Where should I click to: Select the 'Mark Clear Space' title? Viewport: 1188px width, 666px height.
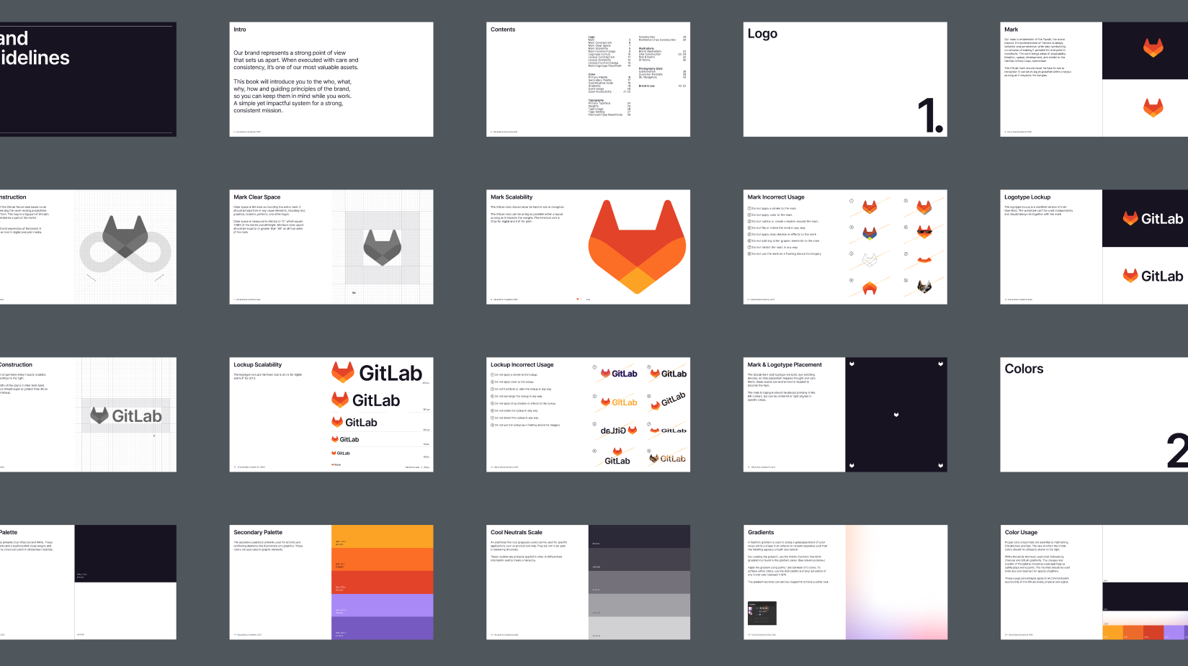pyautogui.click(x=257, y=197)
